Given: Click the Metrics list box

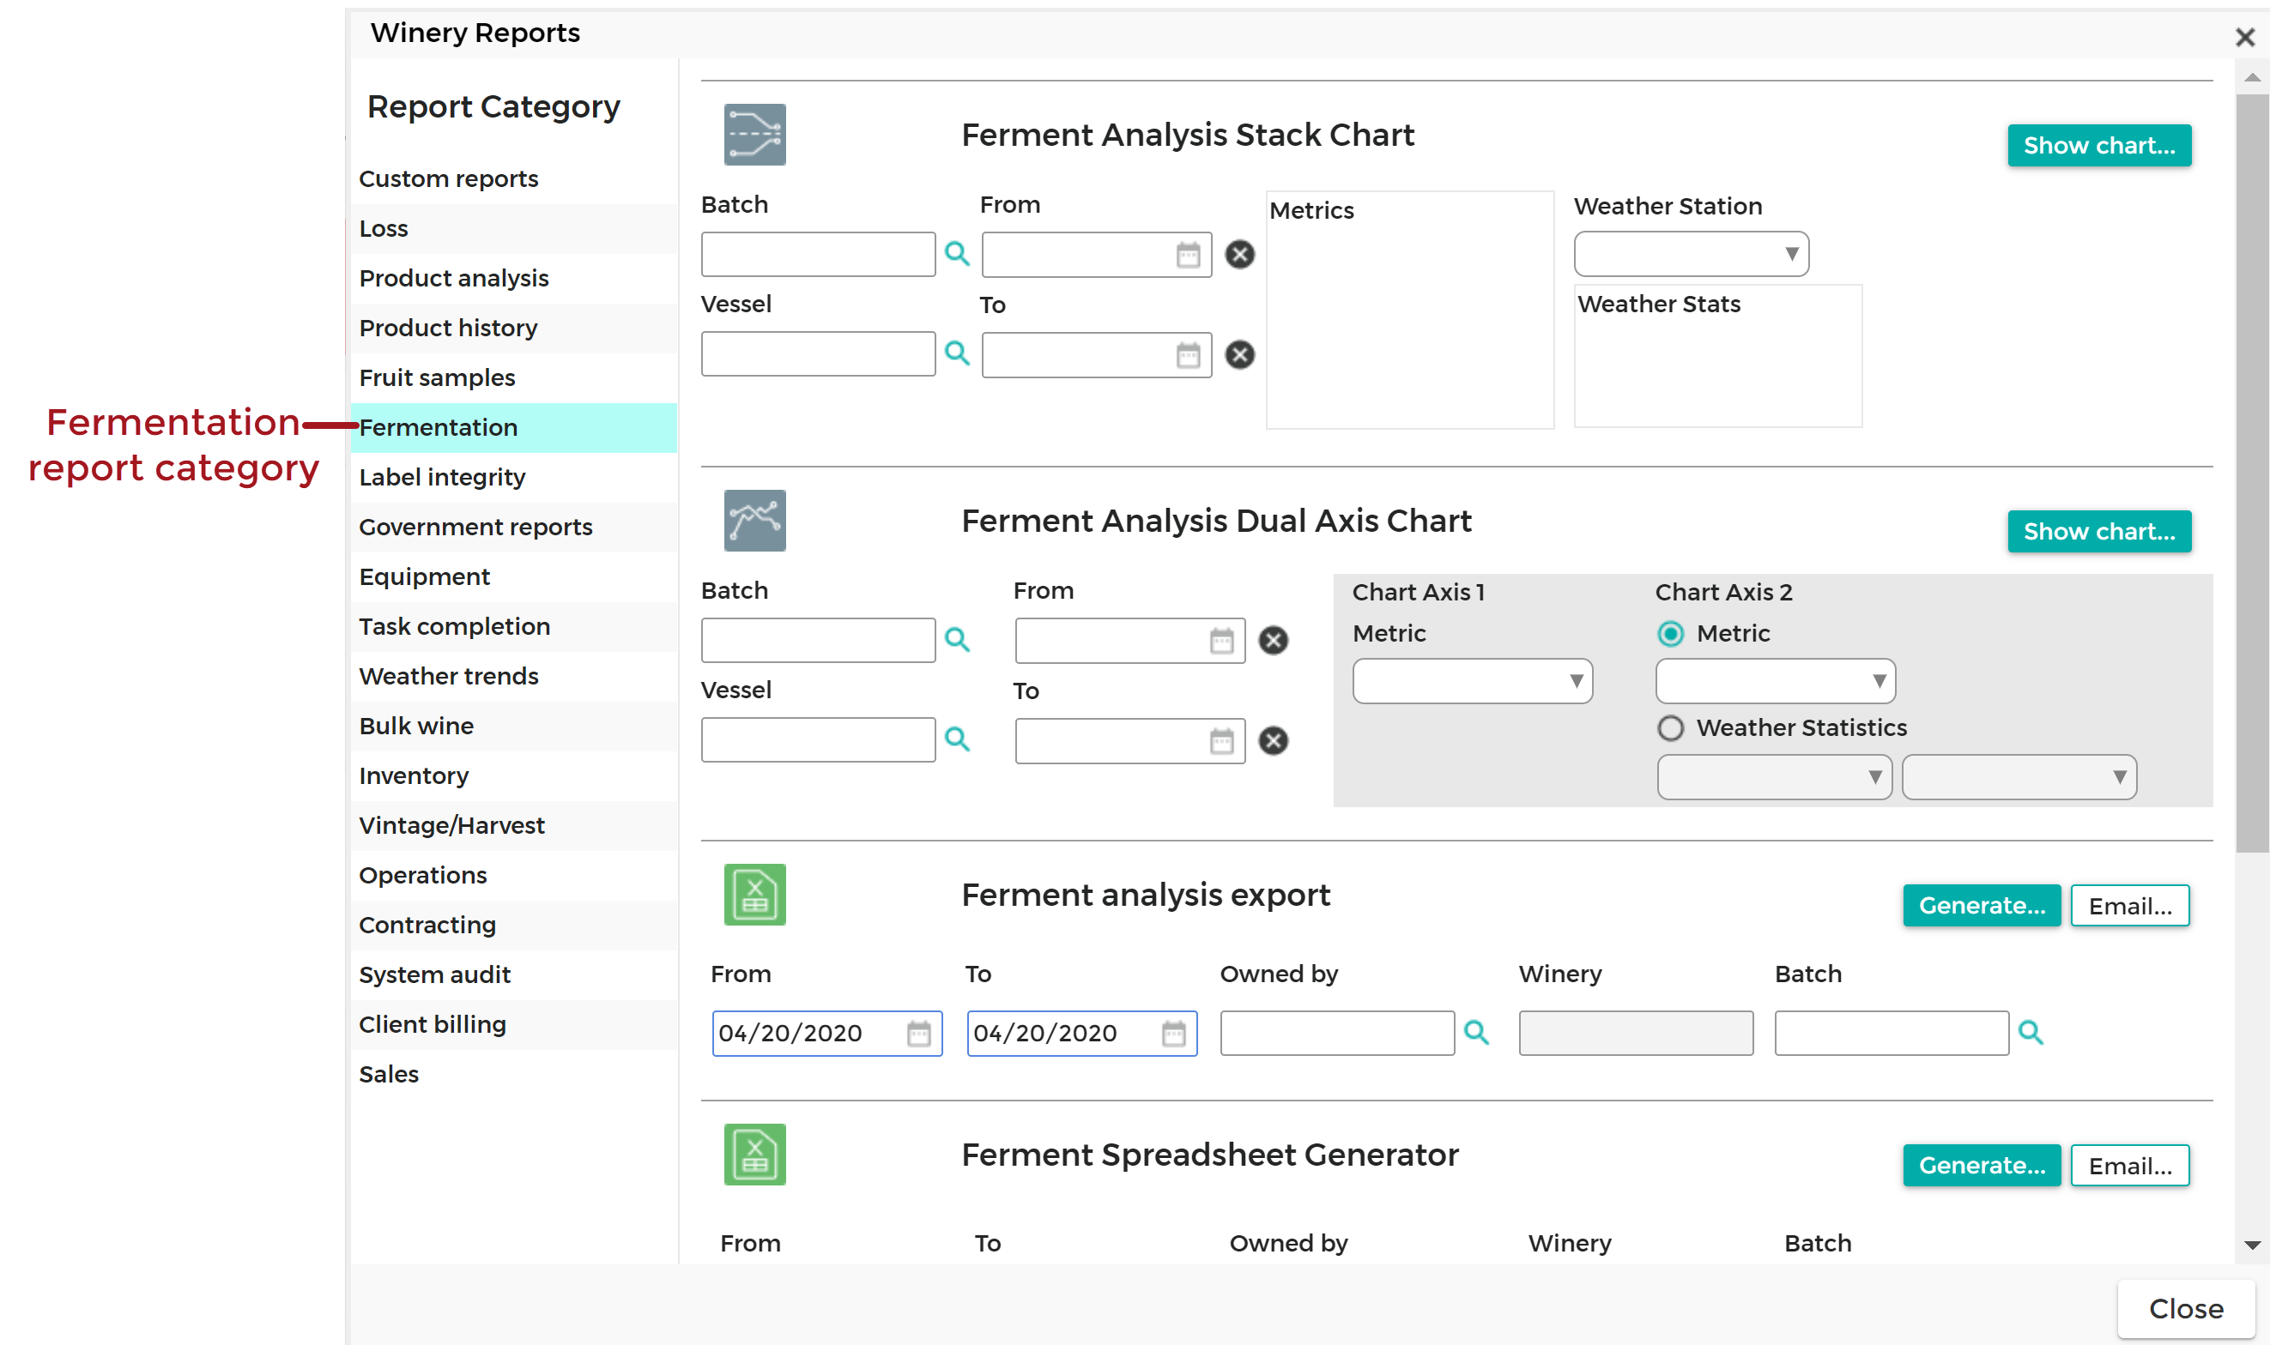Looking at the screenshot, I should point(1410,309).
